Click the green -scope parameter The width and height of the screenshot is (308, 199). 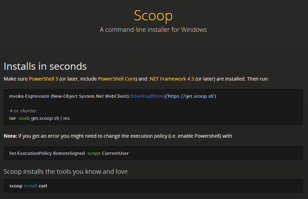(93, 153)
